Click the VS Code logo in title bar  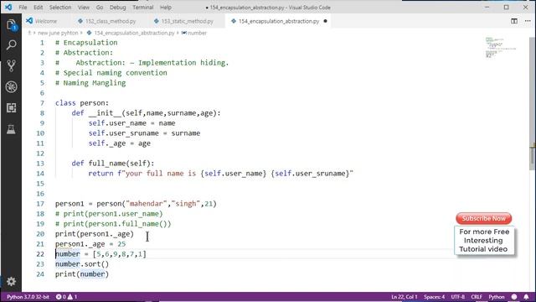(x=8, y=8)
